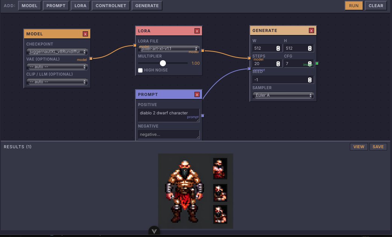Image resolution: width=392 pixels, height=237 pixels.
Task: Click GENERATE node's prompt input port
Action: [249, 69]
